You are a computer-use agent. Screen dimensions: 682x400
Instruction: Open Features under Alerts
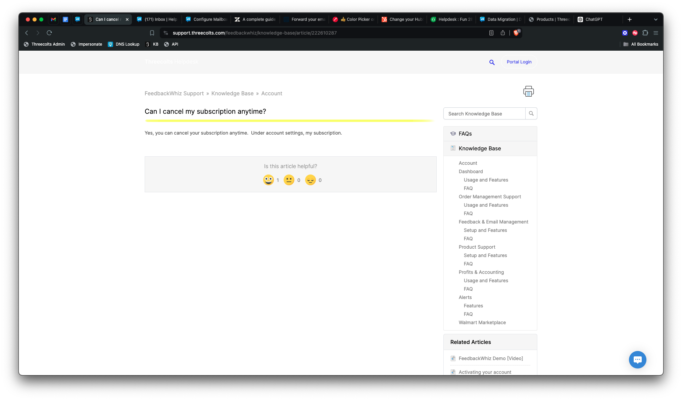[473, 306]
